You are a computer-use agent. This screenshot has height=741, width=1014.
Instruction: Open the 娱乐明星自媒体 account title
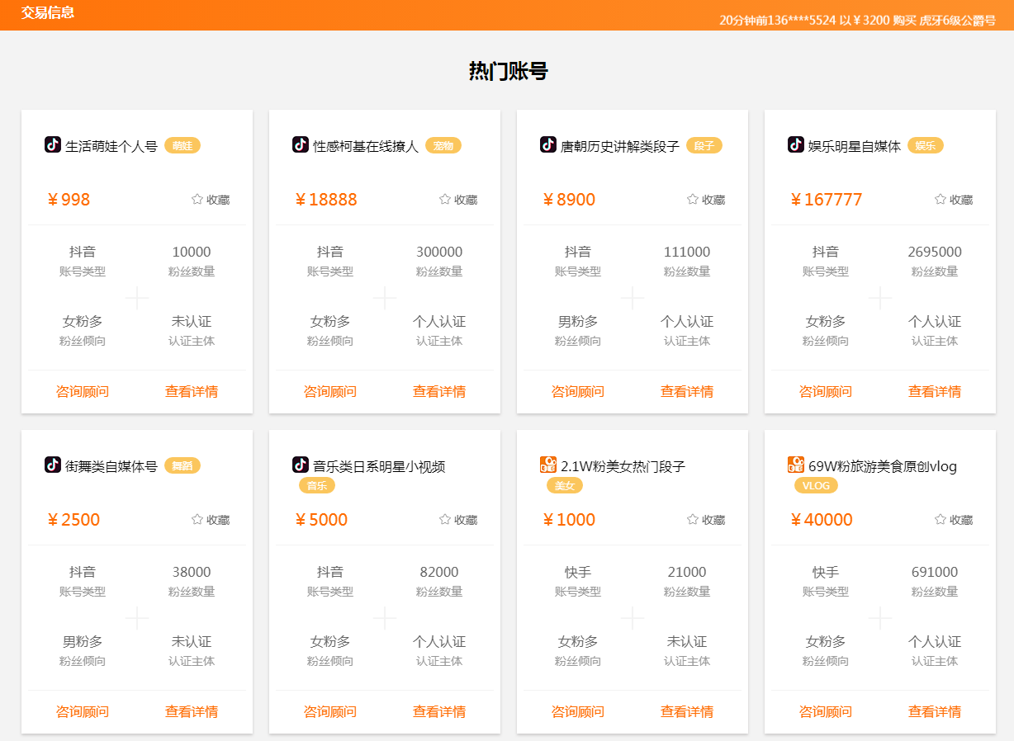coord(855,146)
